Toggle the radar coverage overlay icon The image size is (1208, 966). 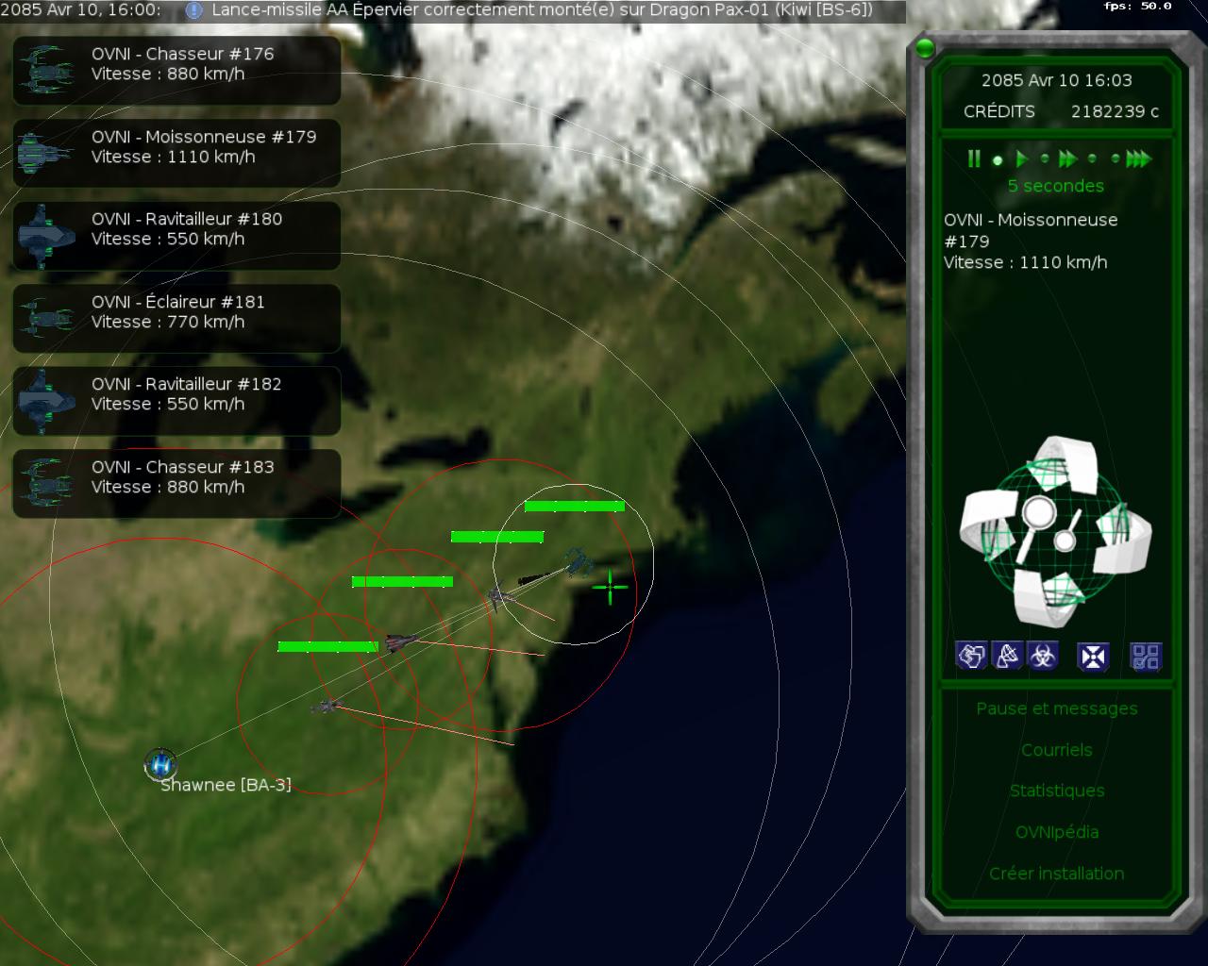[x=1007, y=656]
